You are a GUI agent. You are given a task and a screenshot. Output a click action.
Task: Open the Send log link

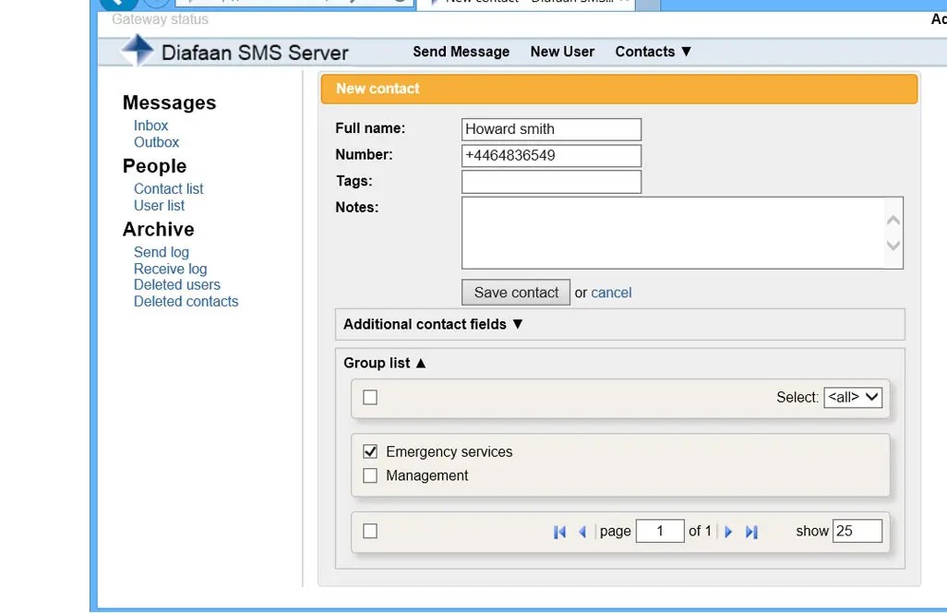[162, 252]
